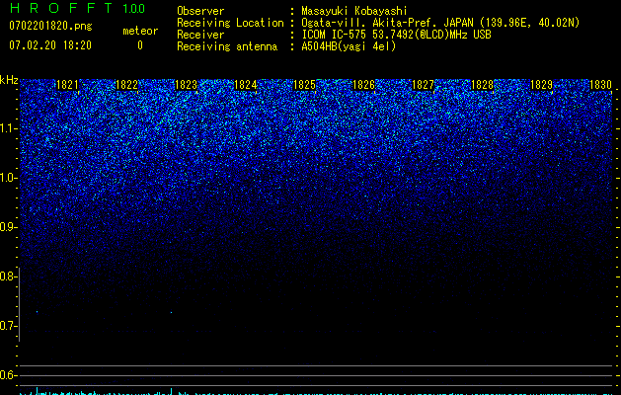Click the 1824 time marker

[x=246, y=85]
